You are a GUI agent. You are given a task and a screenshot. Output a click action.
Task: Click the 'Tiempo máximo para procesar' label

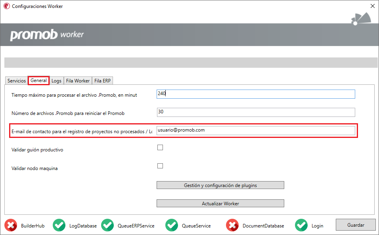click(x=74, y=95)
